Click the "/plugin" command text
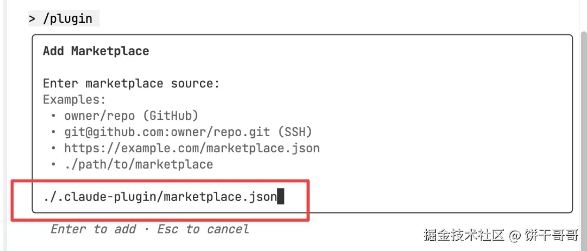Image resolution: width=587 pixels, height=251 pixels. 68,18
